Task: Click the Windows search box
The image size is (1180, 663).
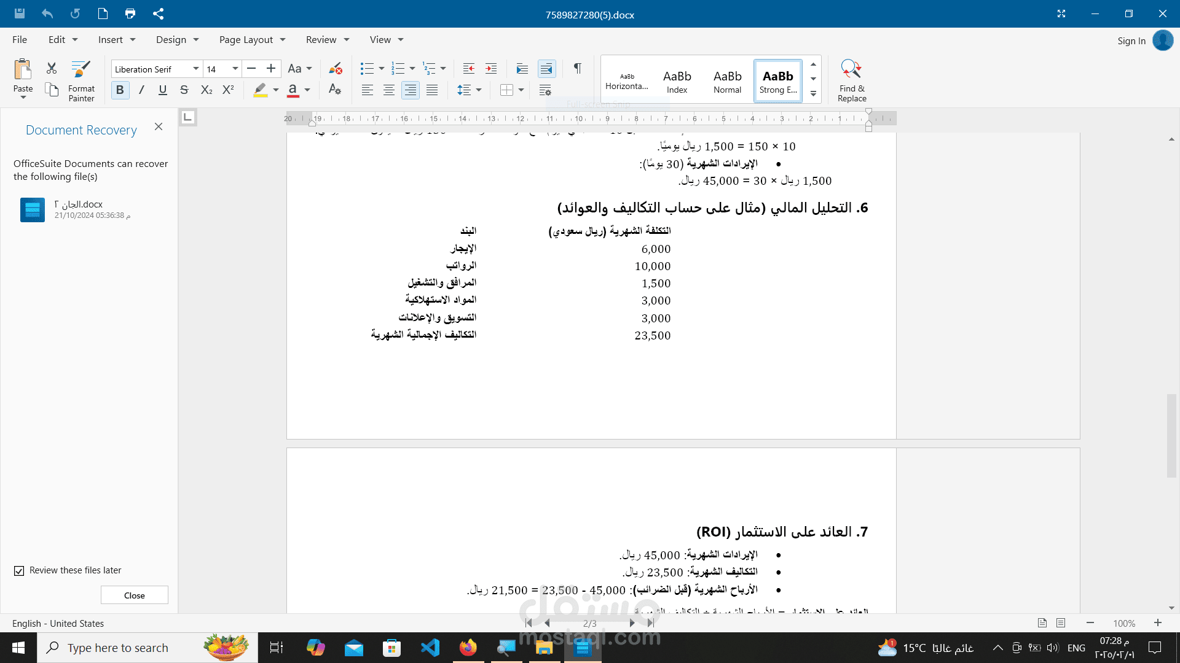Action: pos(147,648)
